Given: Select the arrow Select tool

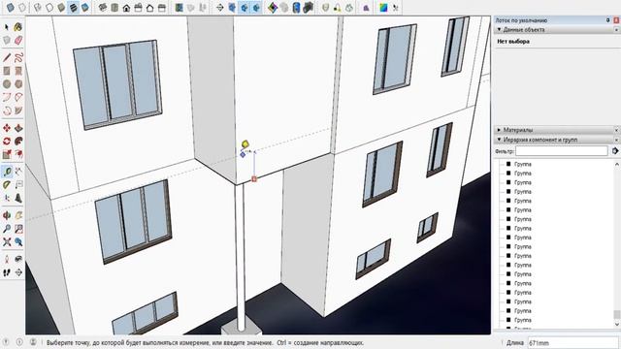Looking at the screenshot, I should pyautogui.click(x=7, y=27).
